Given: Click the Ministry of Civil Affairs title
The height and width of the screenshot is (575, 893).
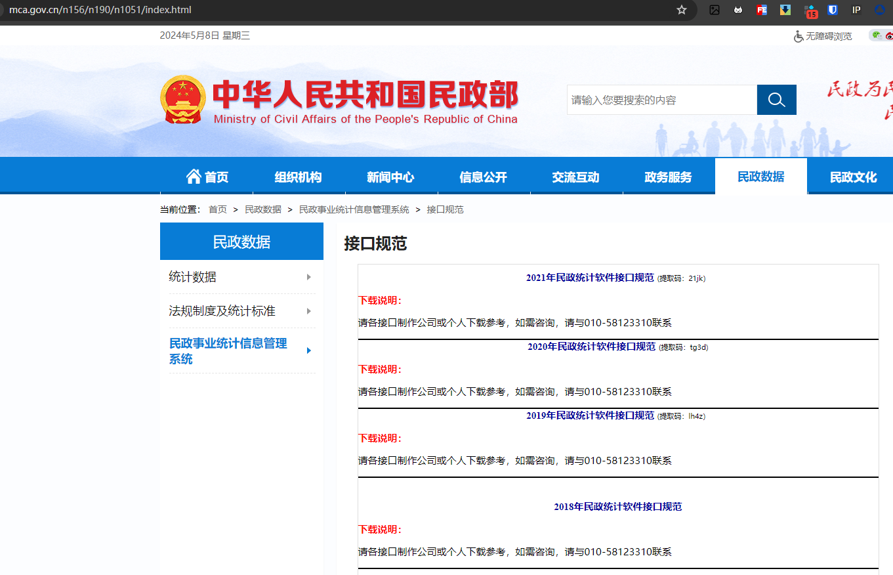Looking at the screenshot, I should 365,100.
